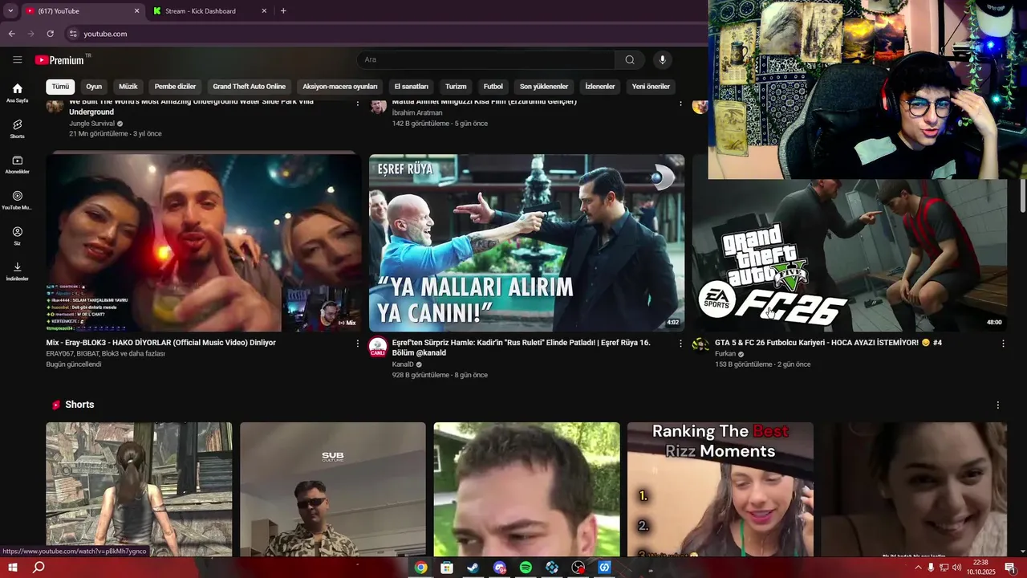Select the Futbol filter chip
This screenshot has width=1027, height=578.
click(493, 87)
